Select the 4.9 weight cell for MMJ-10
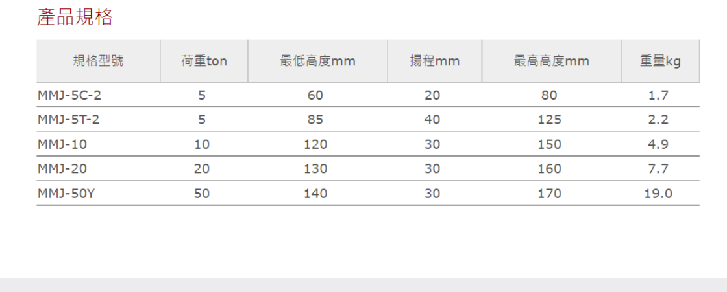Viewport: 727px width, 292px height. (658, 144)
